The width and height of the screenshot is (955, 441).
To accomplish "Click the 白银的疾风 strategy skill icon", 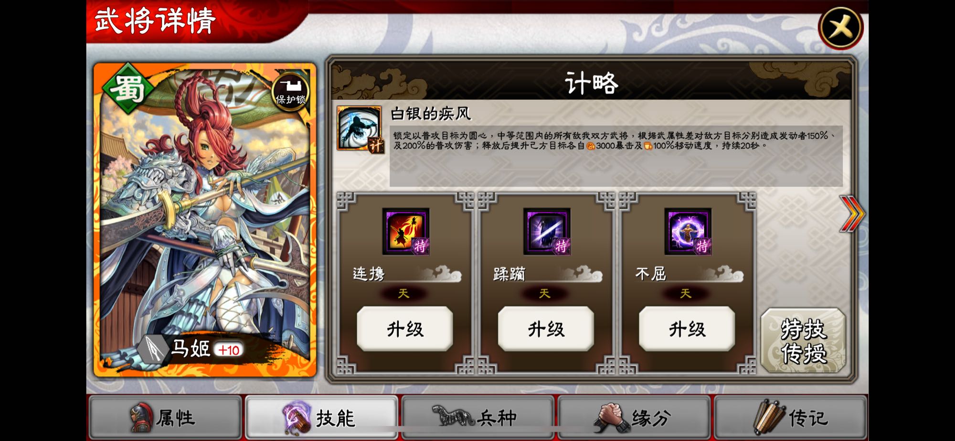I will click(x=360, y=129).
